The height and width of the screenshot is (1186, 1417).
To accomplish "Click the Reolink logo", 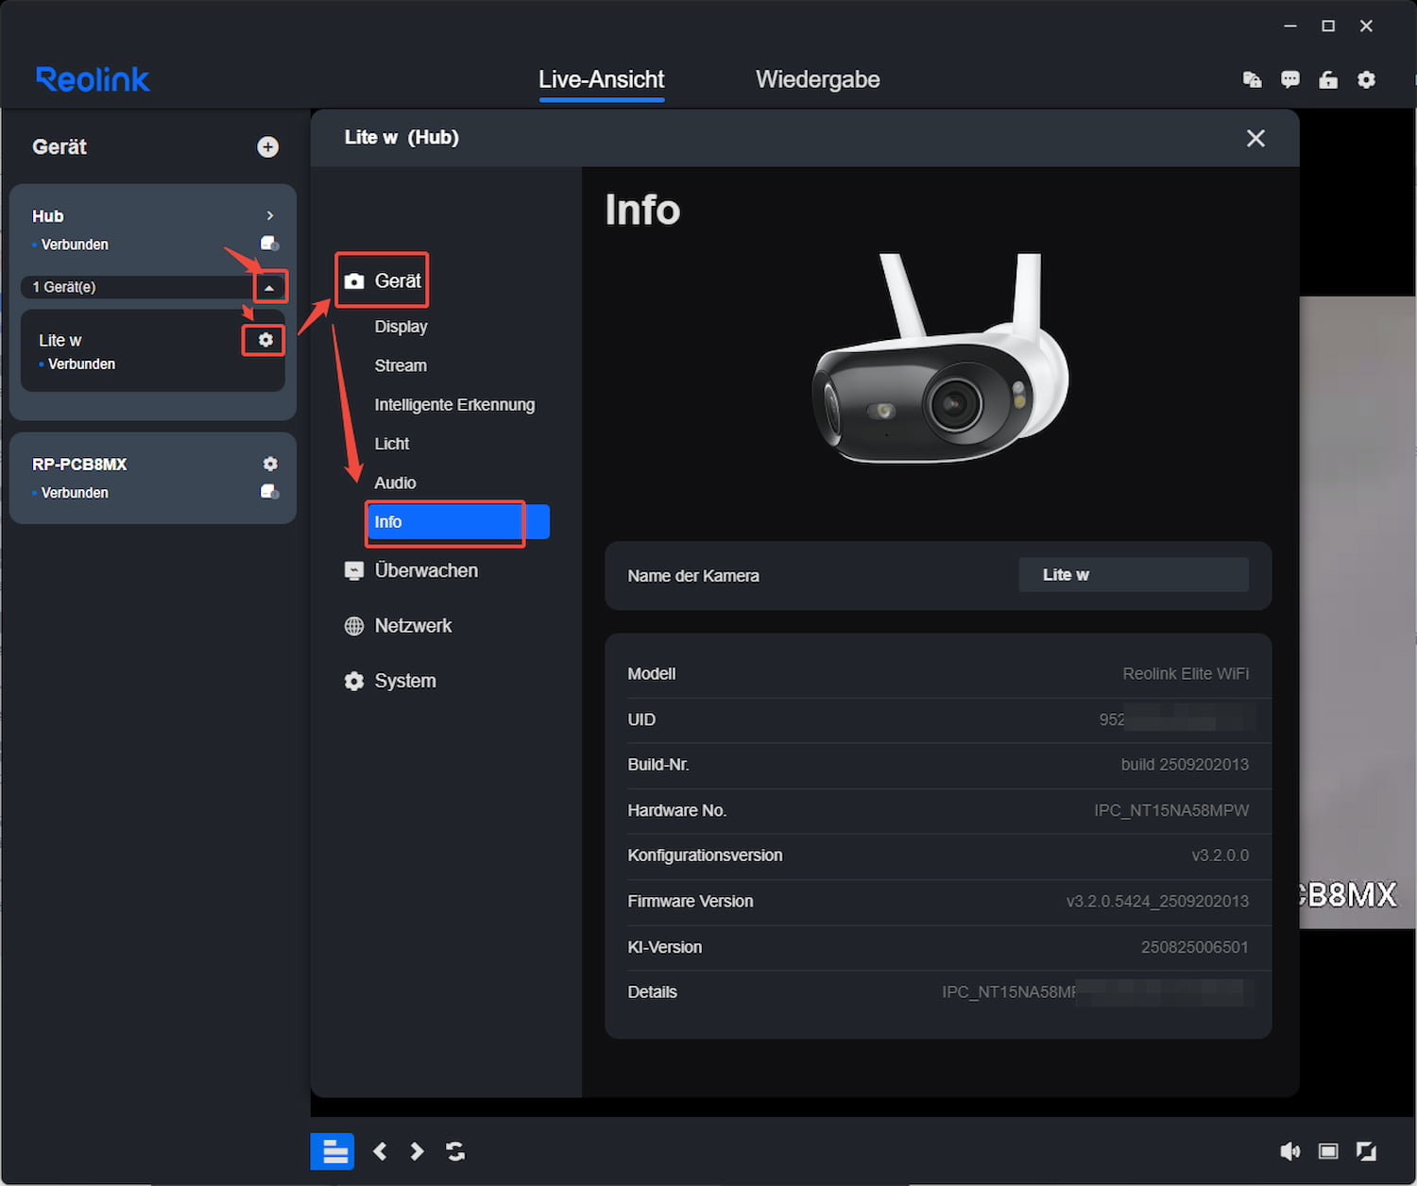I will (x=93, y=79).
